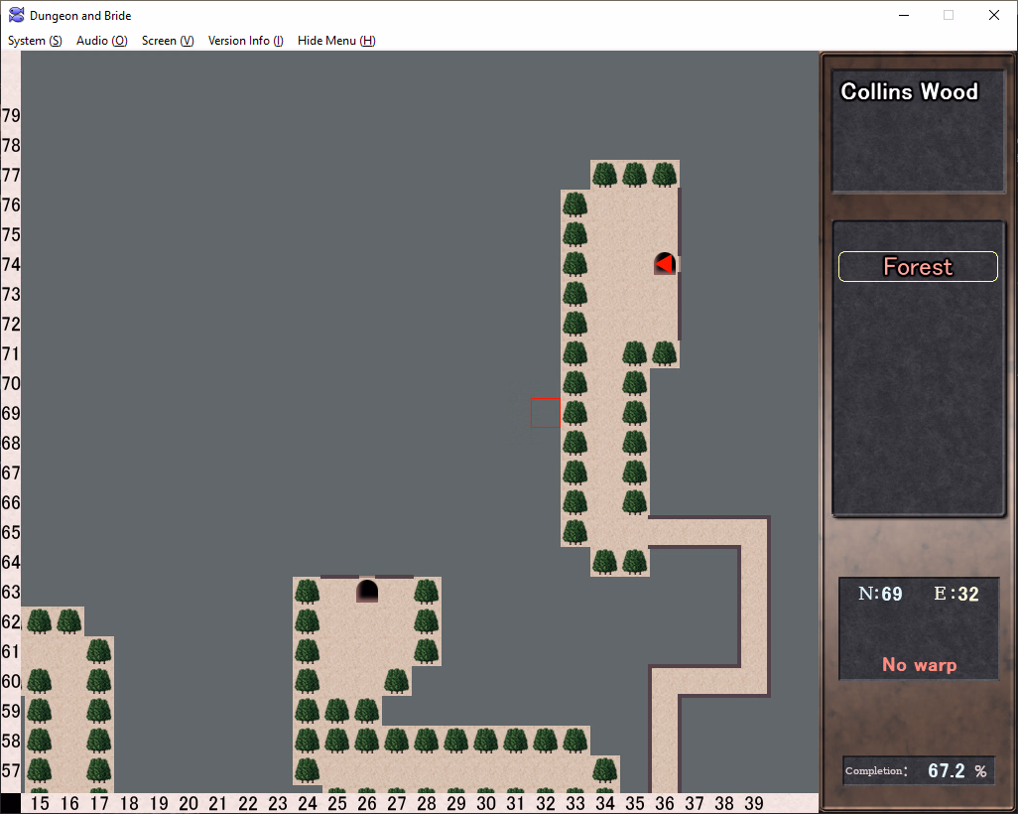
Task: Select the Forest area button
Action: 918,266
